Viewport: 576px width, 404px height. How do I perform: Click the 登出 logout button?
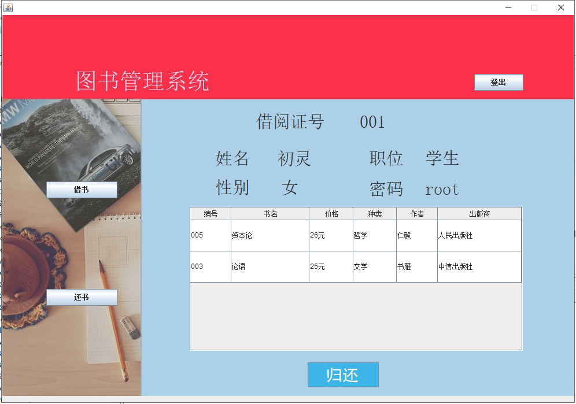pyautogui.click(x=499, y=82)
